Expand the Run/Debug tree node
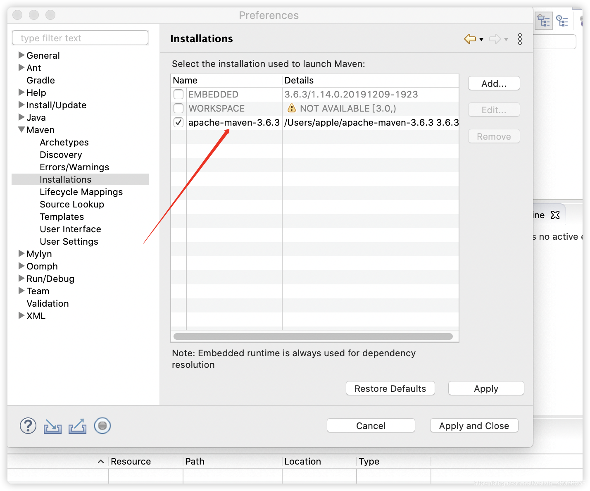The image size is (590, 491). coord(21,278)
